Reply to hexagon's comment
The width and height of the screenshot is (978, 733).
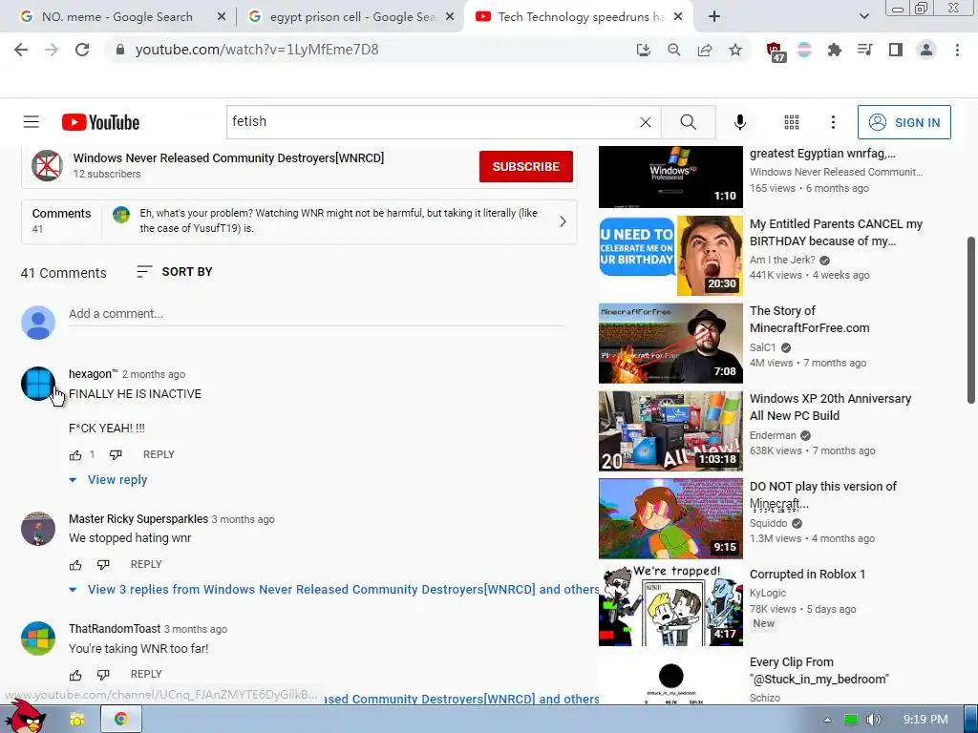(x=159, y=455)
